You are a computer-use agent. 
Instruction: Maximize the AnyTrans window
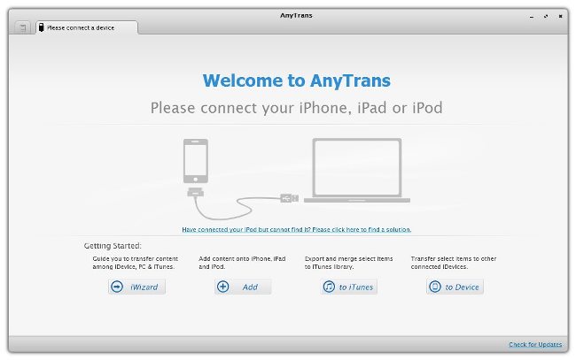point(546,16)
